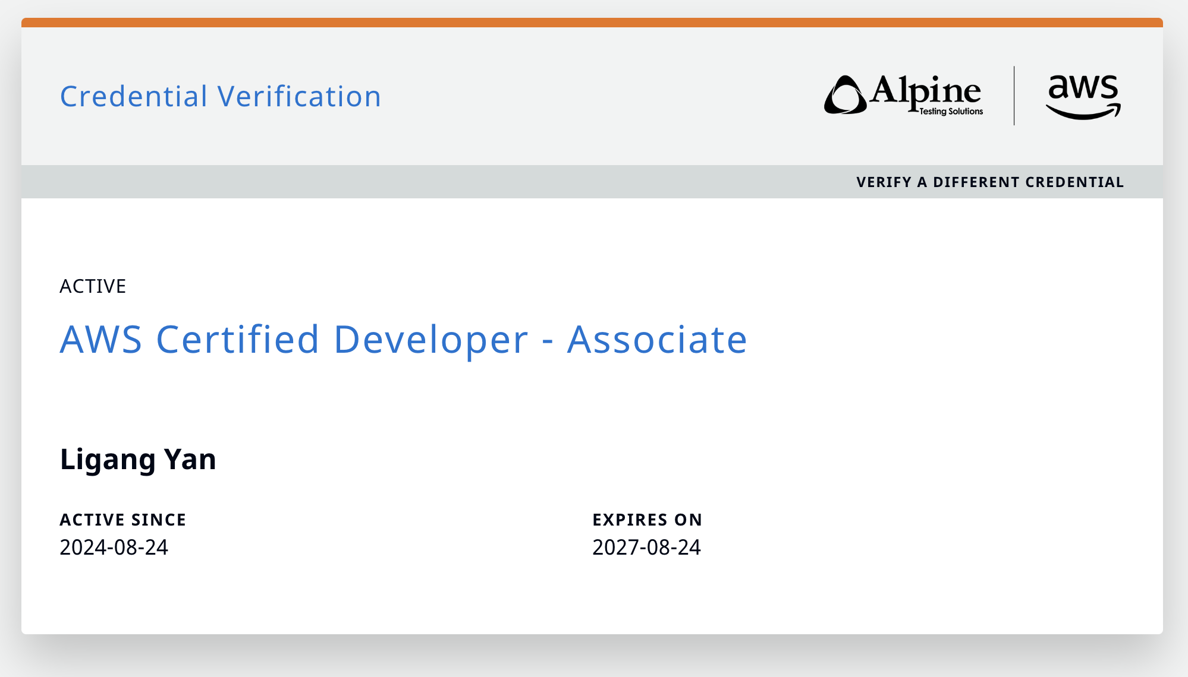Click the AWS logo

coord(1083,97)
